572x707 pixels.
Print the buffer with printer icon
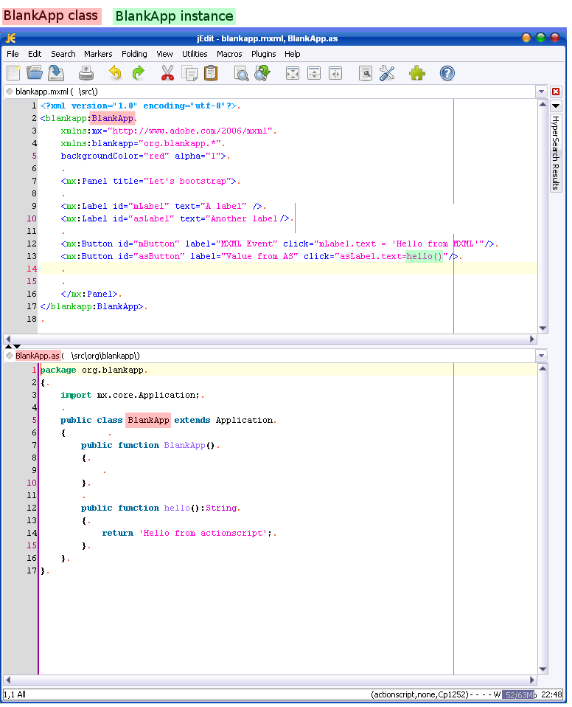tap(86, 73)
